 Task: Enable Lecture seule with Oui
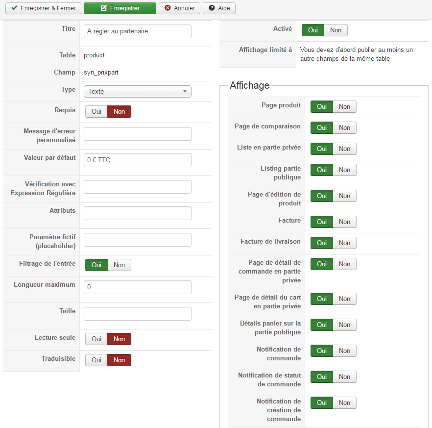(96, 339)
